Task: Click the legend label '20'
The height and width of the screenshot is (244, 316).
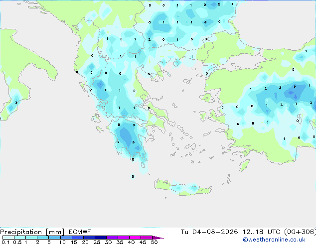Action: [85, 242]
